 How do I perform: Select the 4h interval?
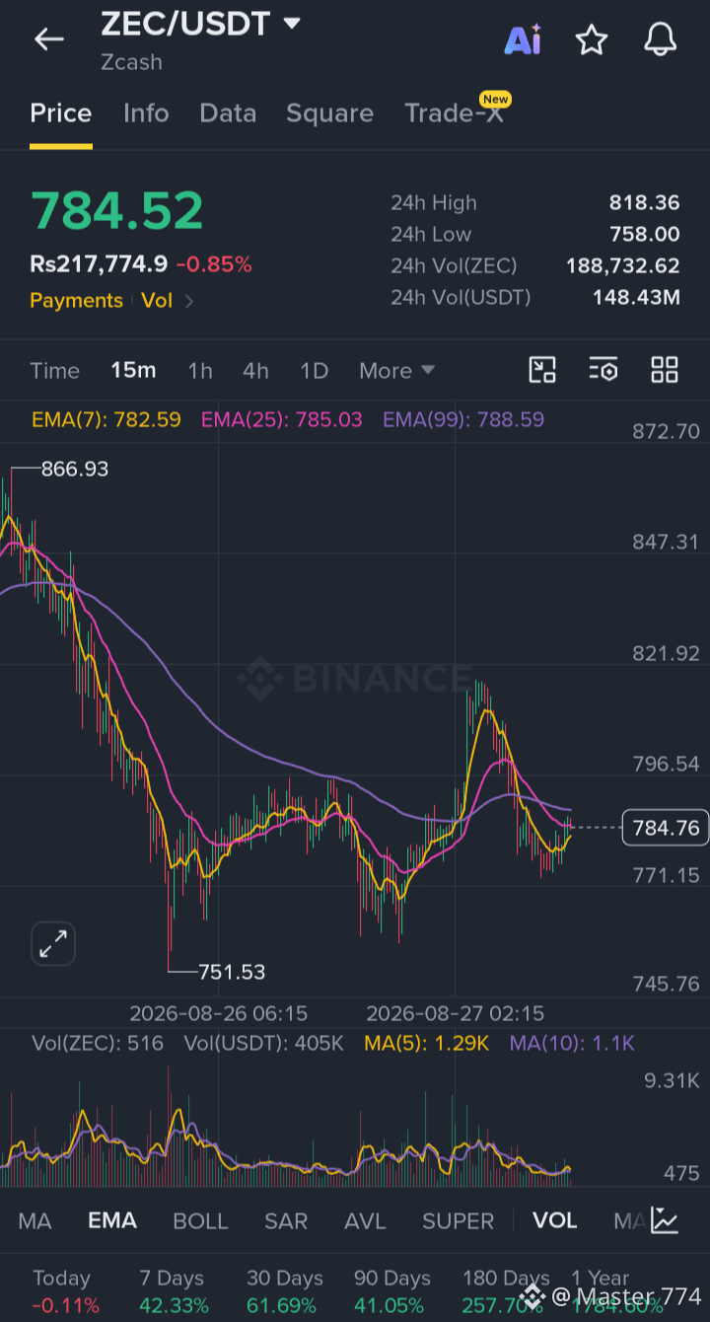coord(255,371)
